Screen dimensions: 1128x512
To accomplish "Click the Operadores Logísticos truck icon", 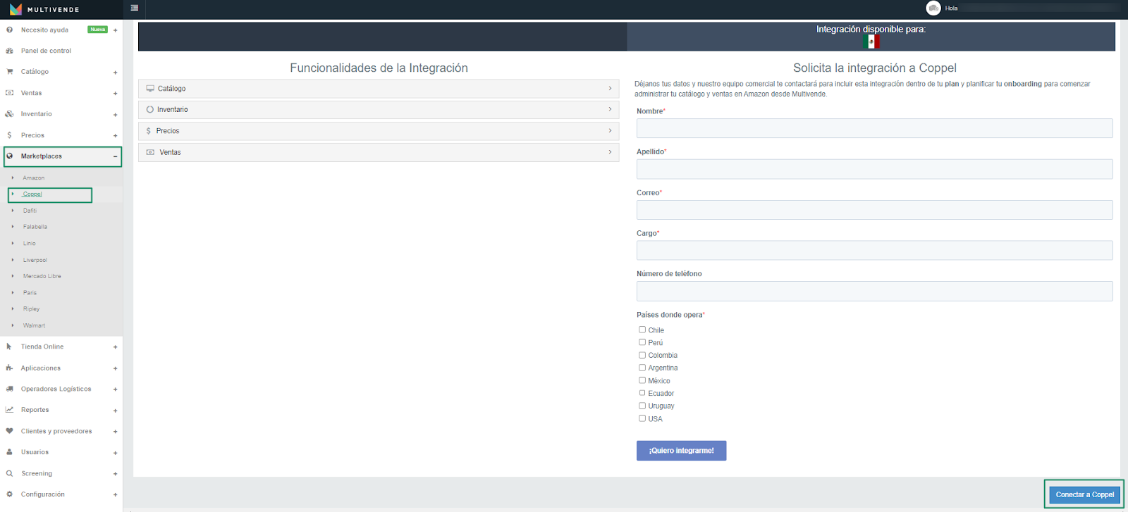I will pyautogui.click(x=9, y=389).
